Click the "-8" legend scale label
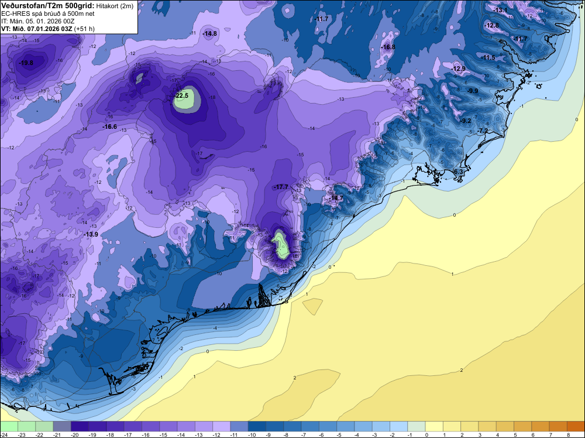The width and height of the screenshot is (585, 438). coord(286,434)
